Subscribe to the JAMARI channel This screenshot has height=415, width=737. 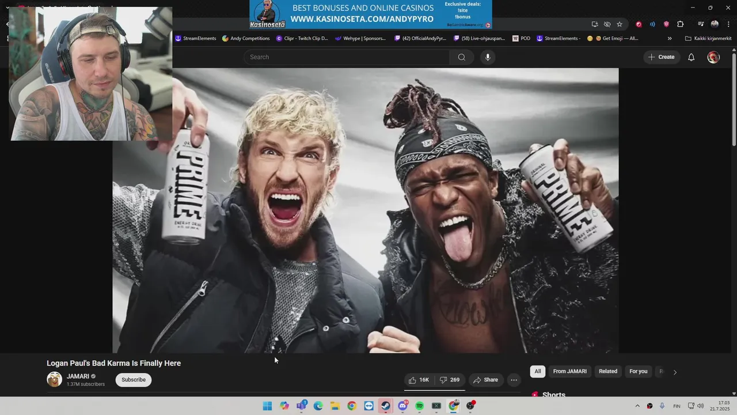134,380
